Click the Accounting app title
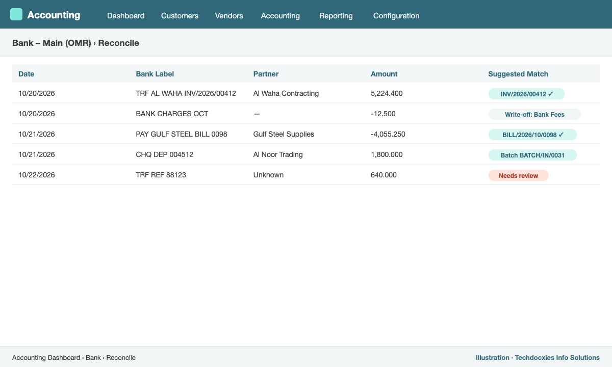Screen dimensions: 612x367 (54, 15)
